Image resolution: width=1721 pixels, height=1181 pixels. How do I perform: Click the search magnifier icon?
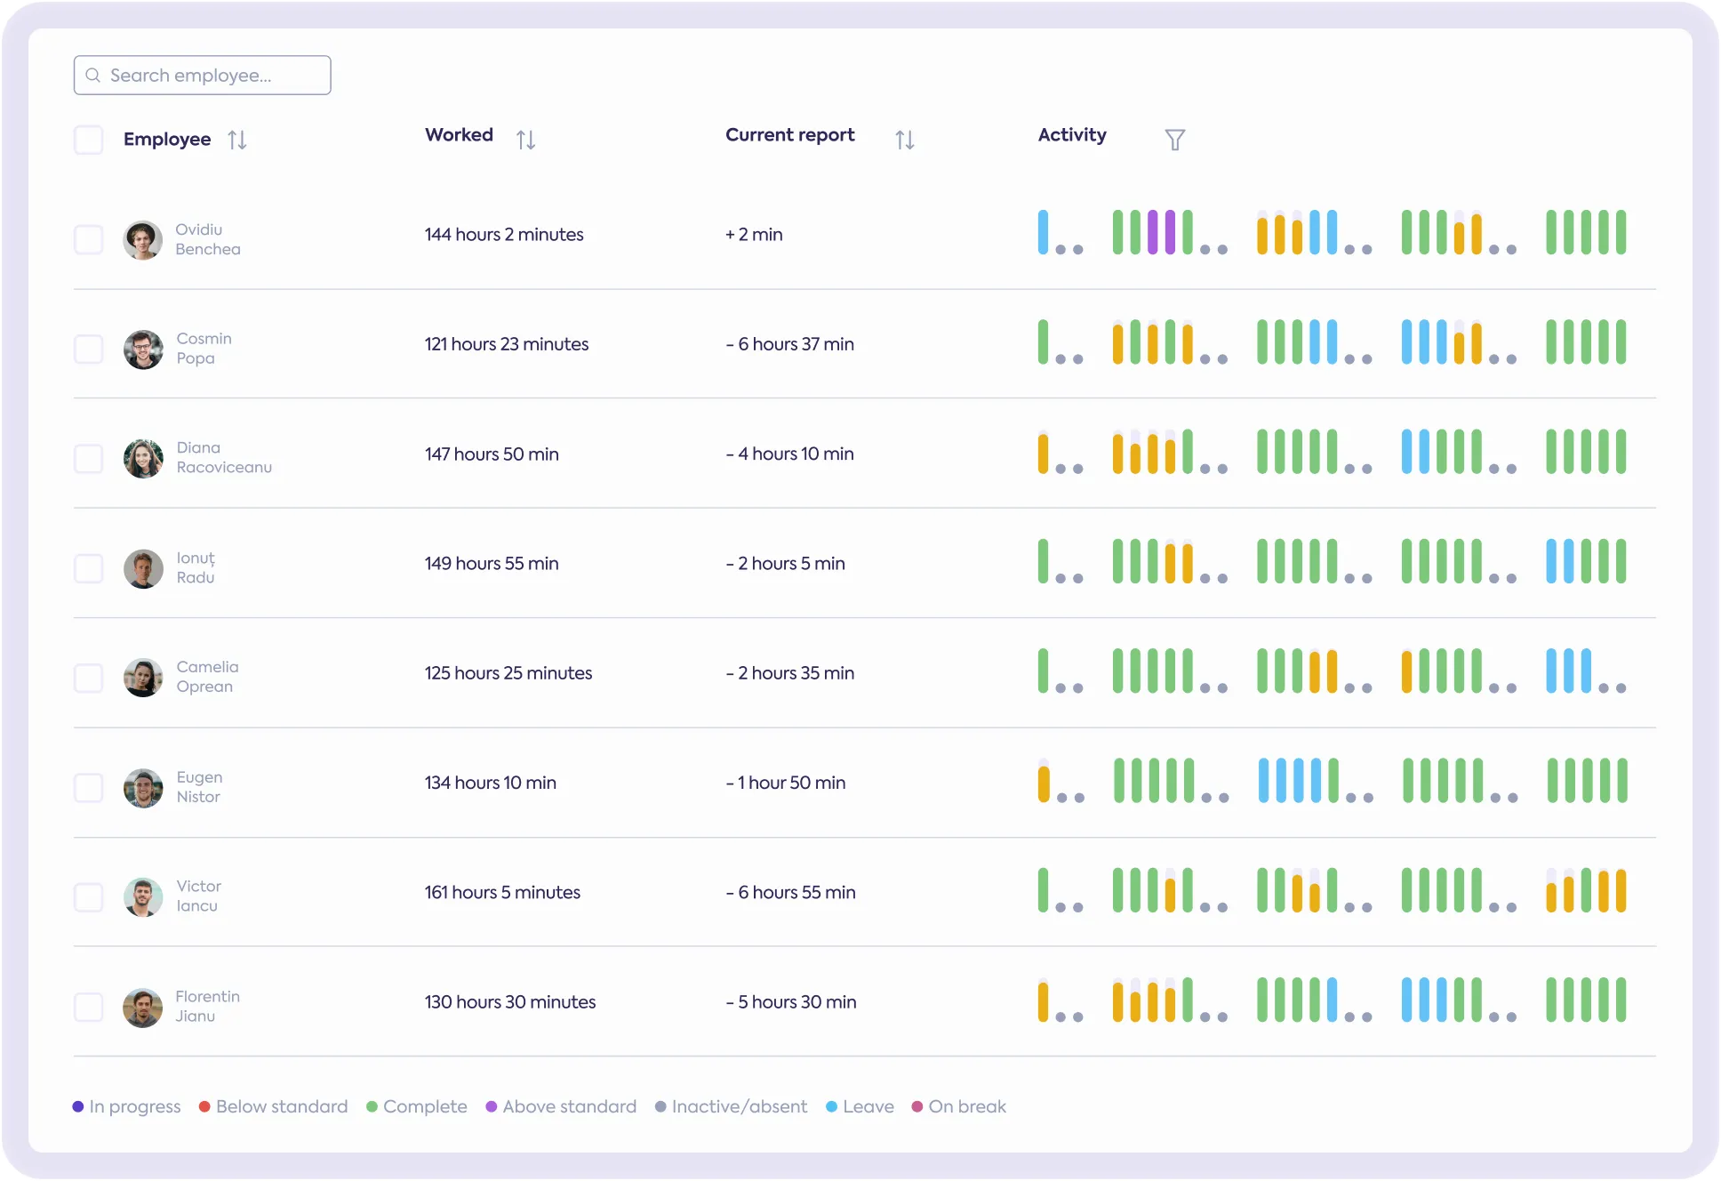(92, 76)
